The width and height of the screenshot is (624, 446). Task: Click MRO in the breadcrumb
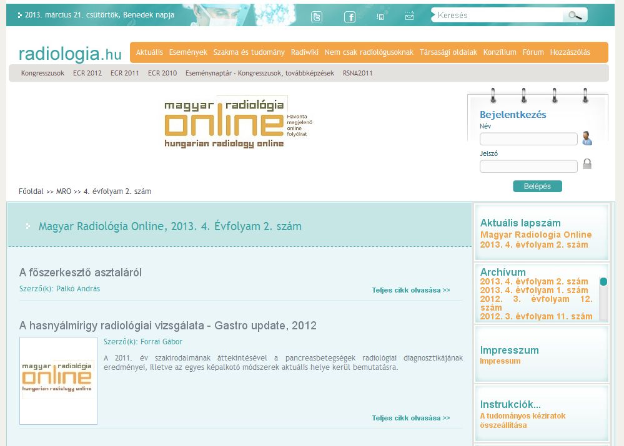click(64, 191)
